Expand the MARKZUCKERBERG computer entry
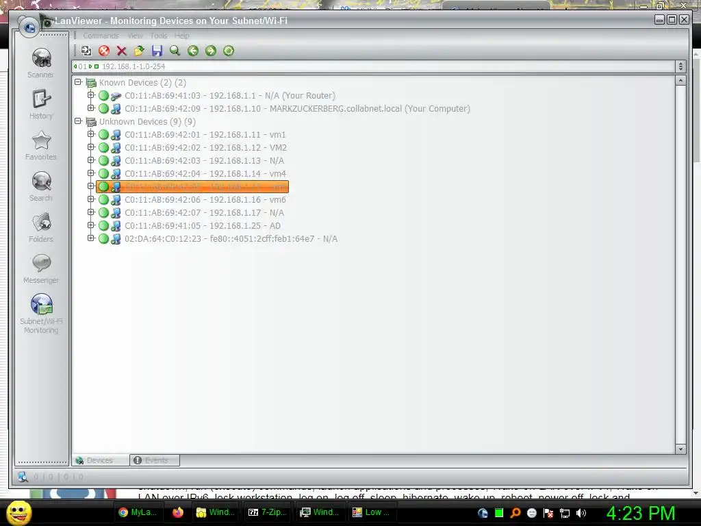 [x=91, y=108]
